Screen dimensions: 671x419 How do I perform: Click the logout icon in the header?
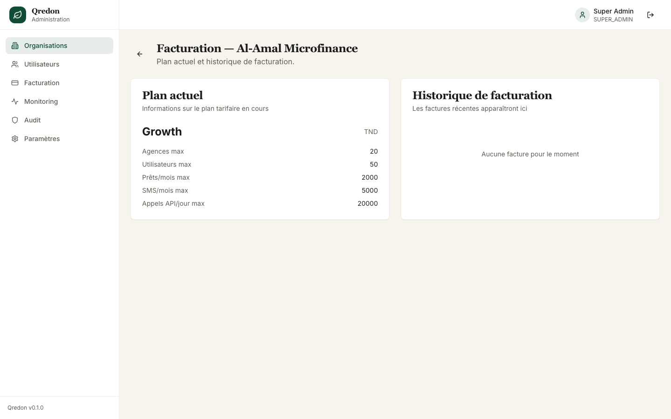click(650, 15)
